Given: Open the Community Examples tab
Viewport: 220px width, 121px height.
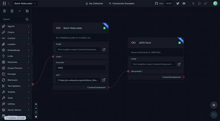Looking at the screenshot, I should (x=122, y=4).
